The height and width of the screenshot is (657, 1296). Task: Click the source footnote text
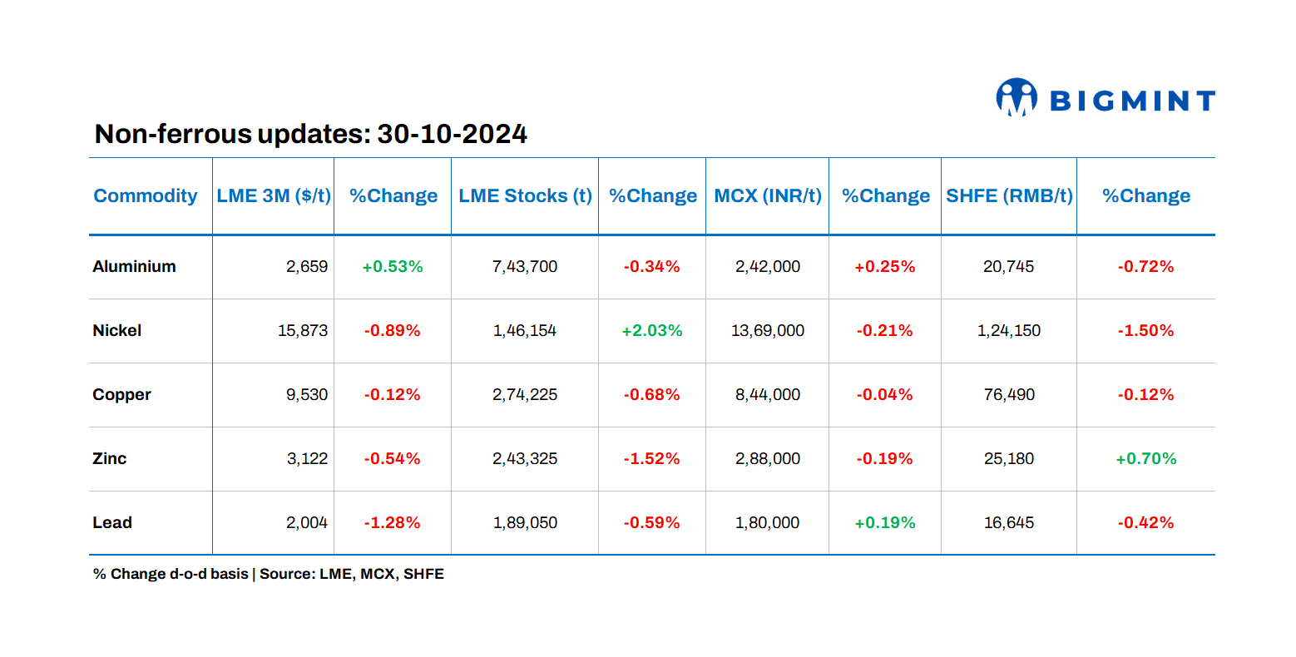[269, 574]
